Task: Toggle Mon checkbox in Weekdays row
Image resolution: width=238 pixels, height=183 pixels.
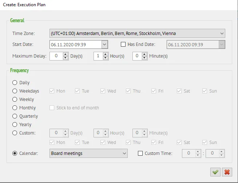Action: tap(52, 91)
